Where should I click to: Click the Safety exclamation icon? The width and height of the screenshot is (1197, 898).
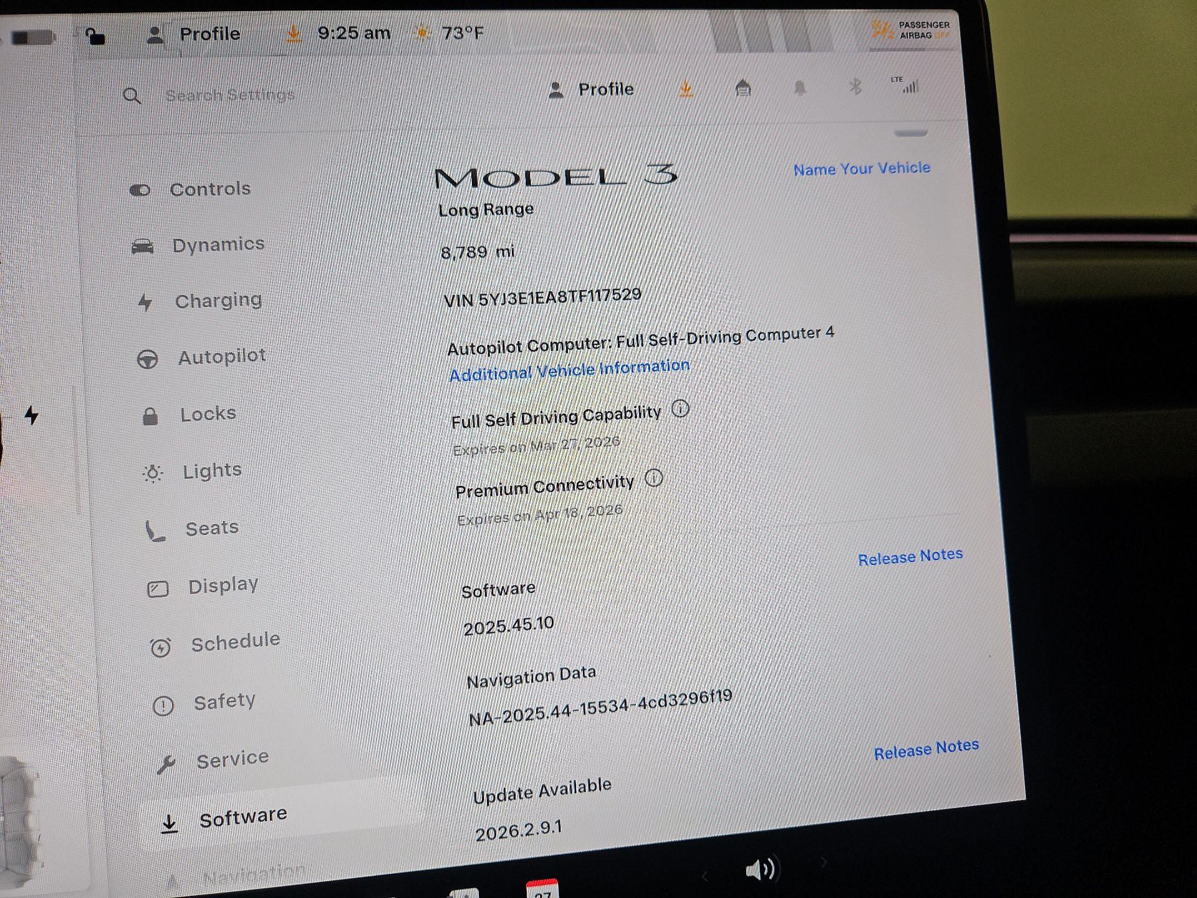point(163,706)
